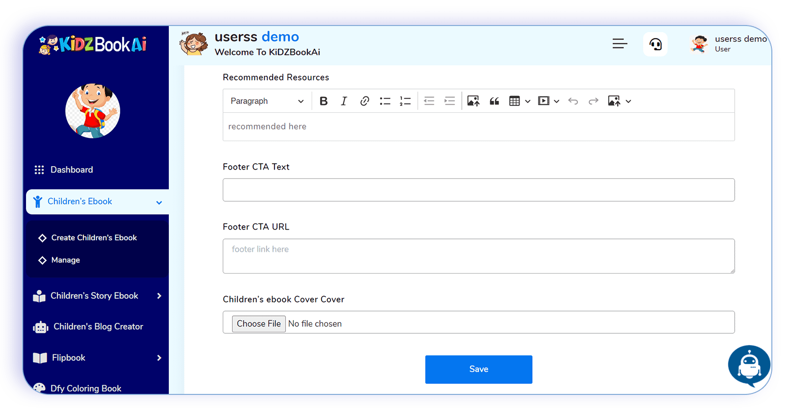The width and height of the screenshot is (795, 418).
Task: Toggle the sidebar hamburger menu
Action: (x=620, y=44)
